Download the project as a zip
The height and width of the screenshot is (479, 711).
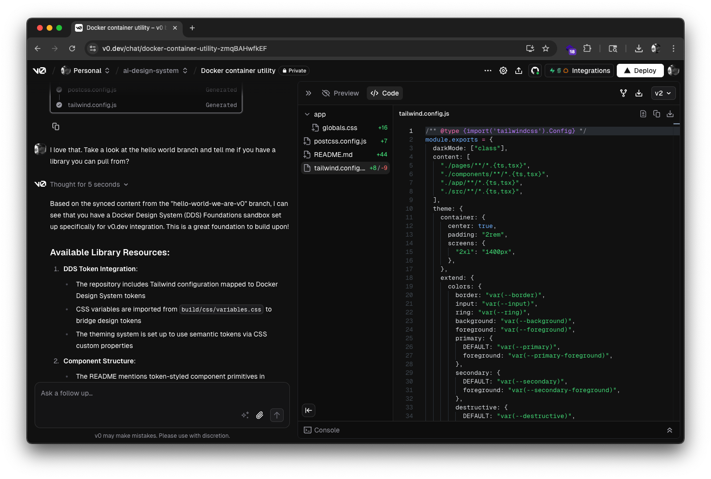[x=639, y=93]
